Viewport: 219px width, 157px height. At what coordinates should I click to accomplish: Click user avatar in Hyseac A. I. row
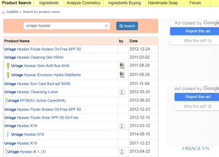122,152
